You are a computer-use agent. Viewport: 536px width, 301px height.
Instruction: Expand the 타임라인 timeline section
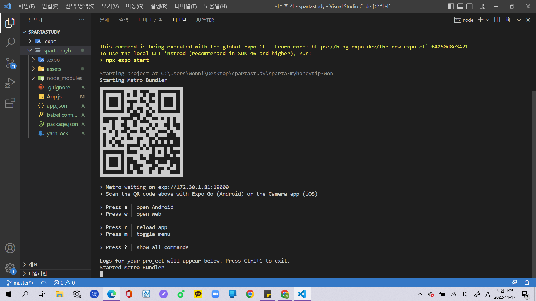point(56,273)
